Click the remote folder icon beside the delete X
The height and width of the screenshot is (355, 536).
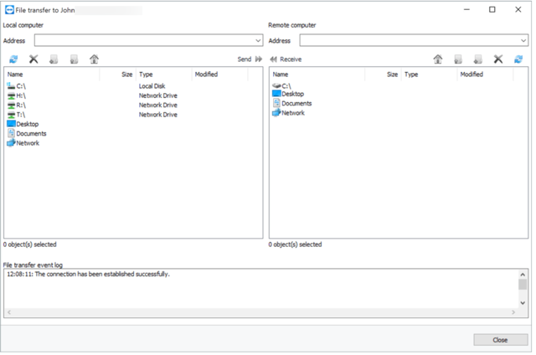[x=478, y=59]
